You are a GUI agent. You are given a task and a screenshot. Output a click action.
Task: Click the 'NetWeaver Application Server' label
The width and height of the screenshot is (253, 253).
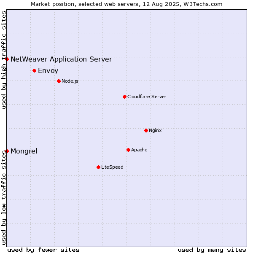coord(61,59)
